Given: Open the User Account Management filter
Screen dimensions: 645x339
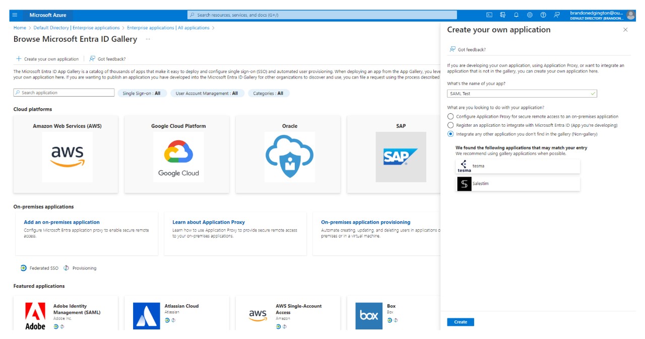Looking at the screenshot, I should pos(207,94).
